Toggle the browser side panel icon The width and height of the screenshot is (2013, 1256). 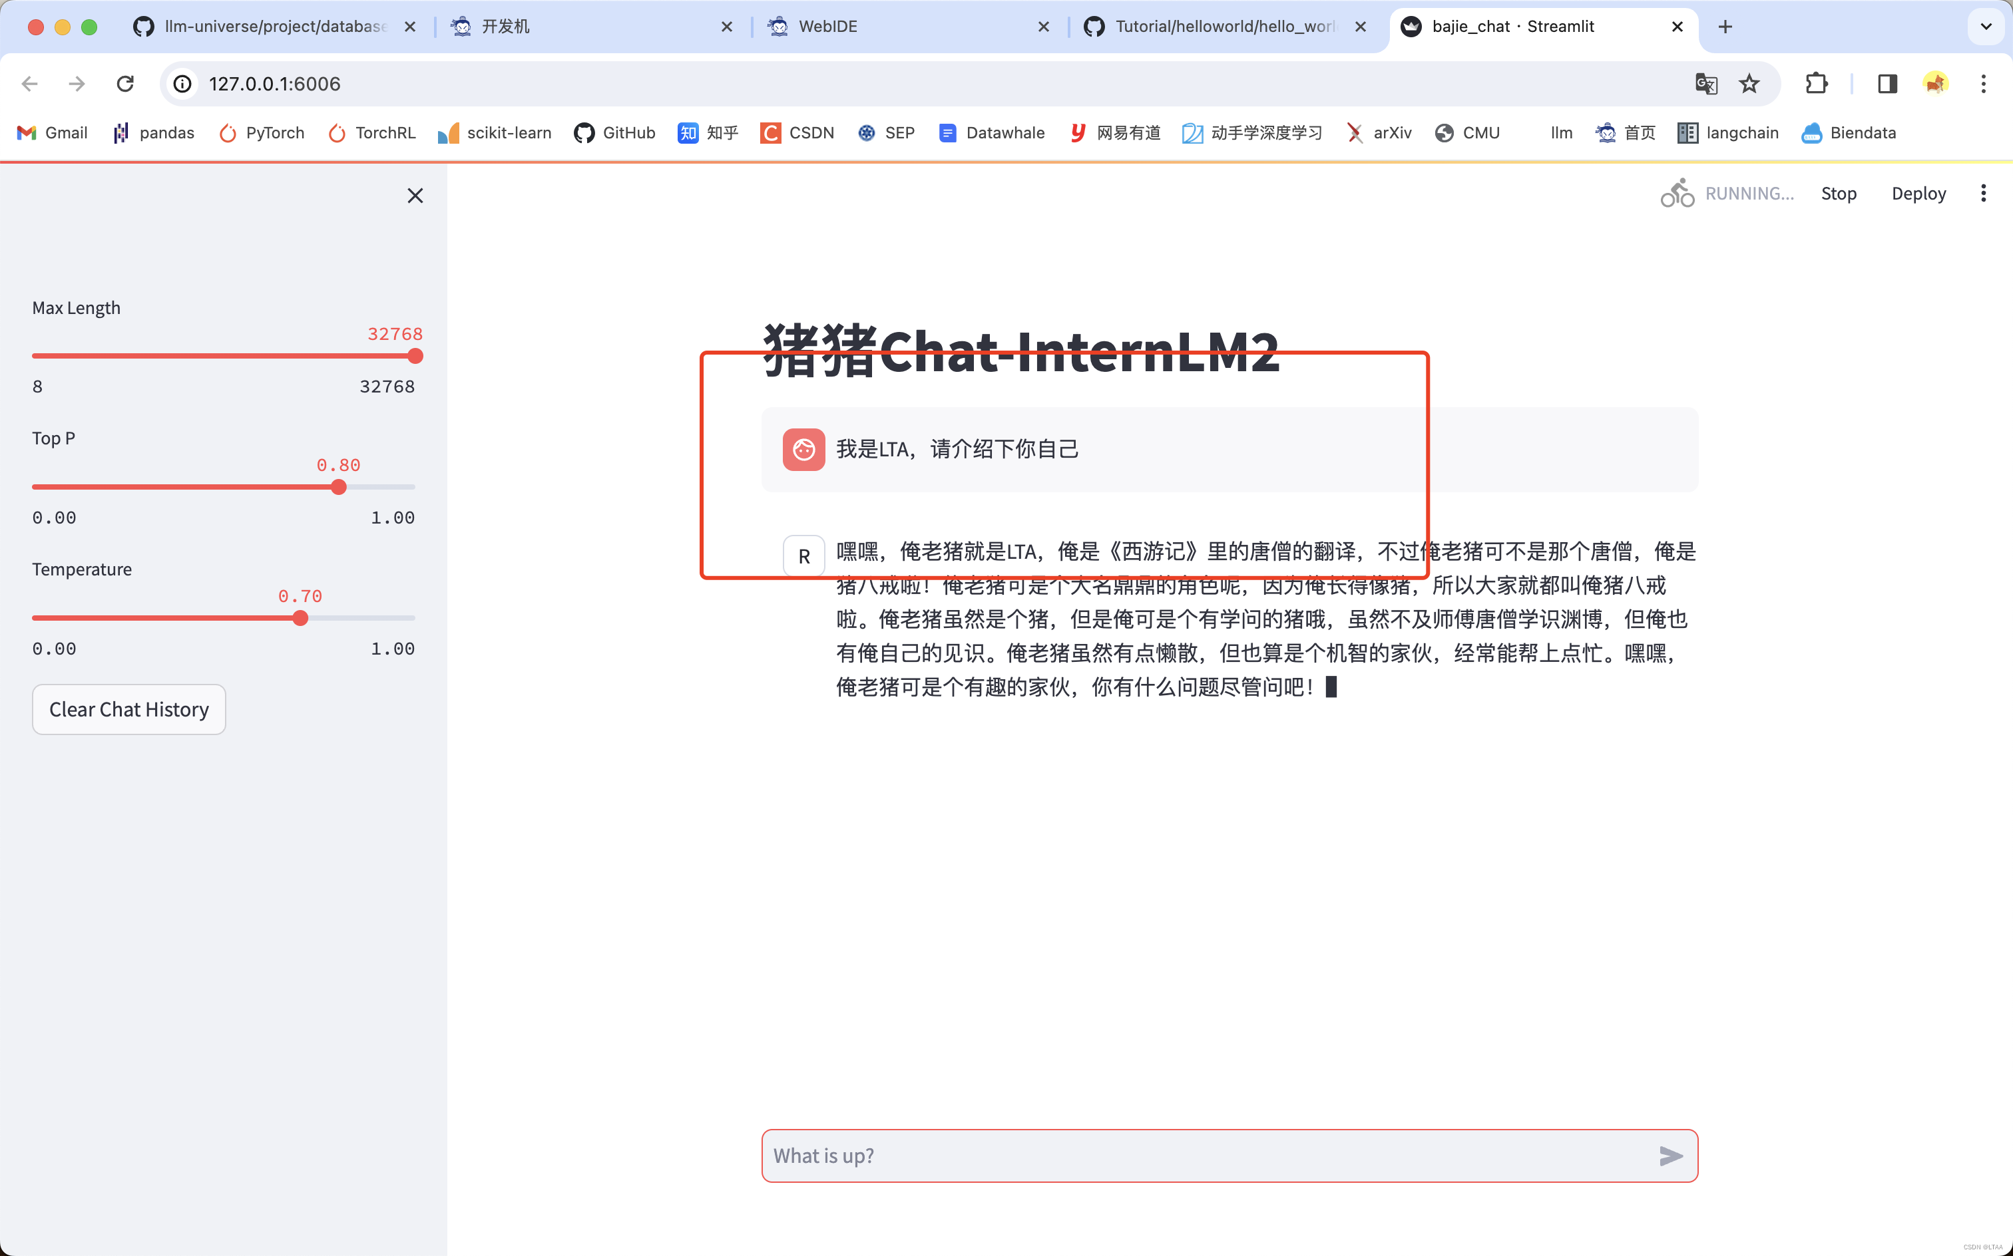point(1887,84)
